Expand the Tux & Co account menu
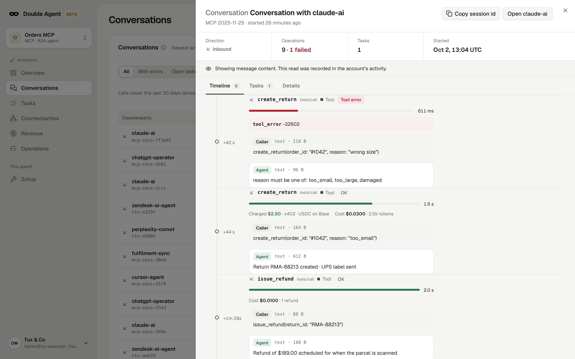 [x=49, y=343]
